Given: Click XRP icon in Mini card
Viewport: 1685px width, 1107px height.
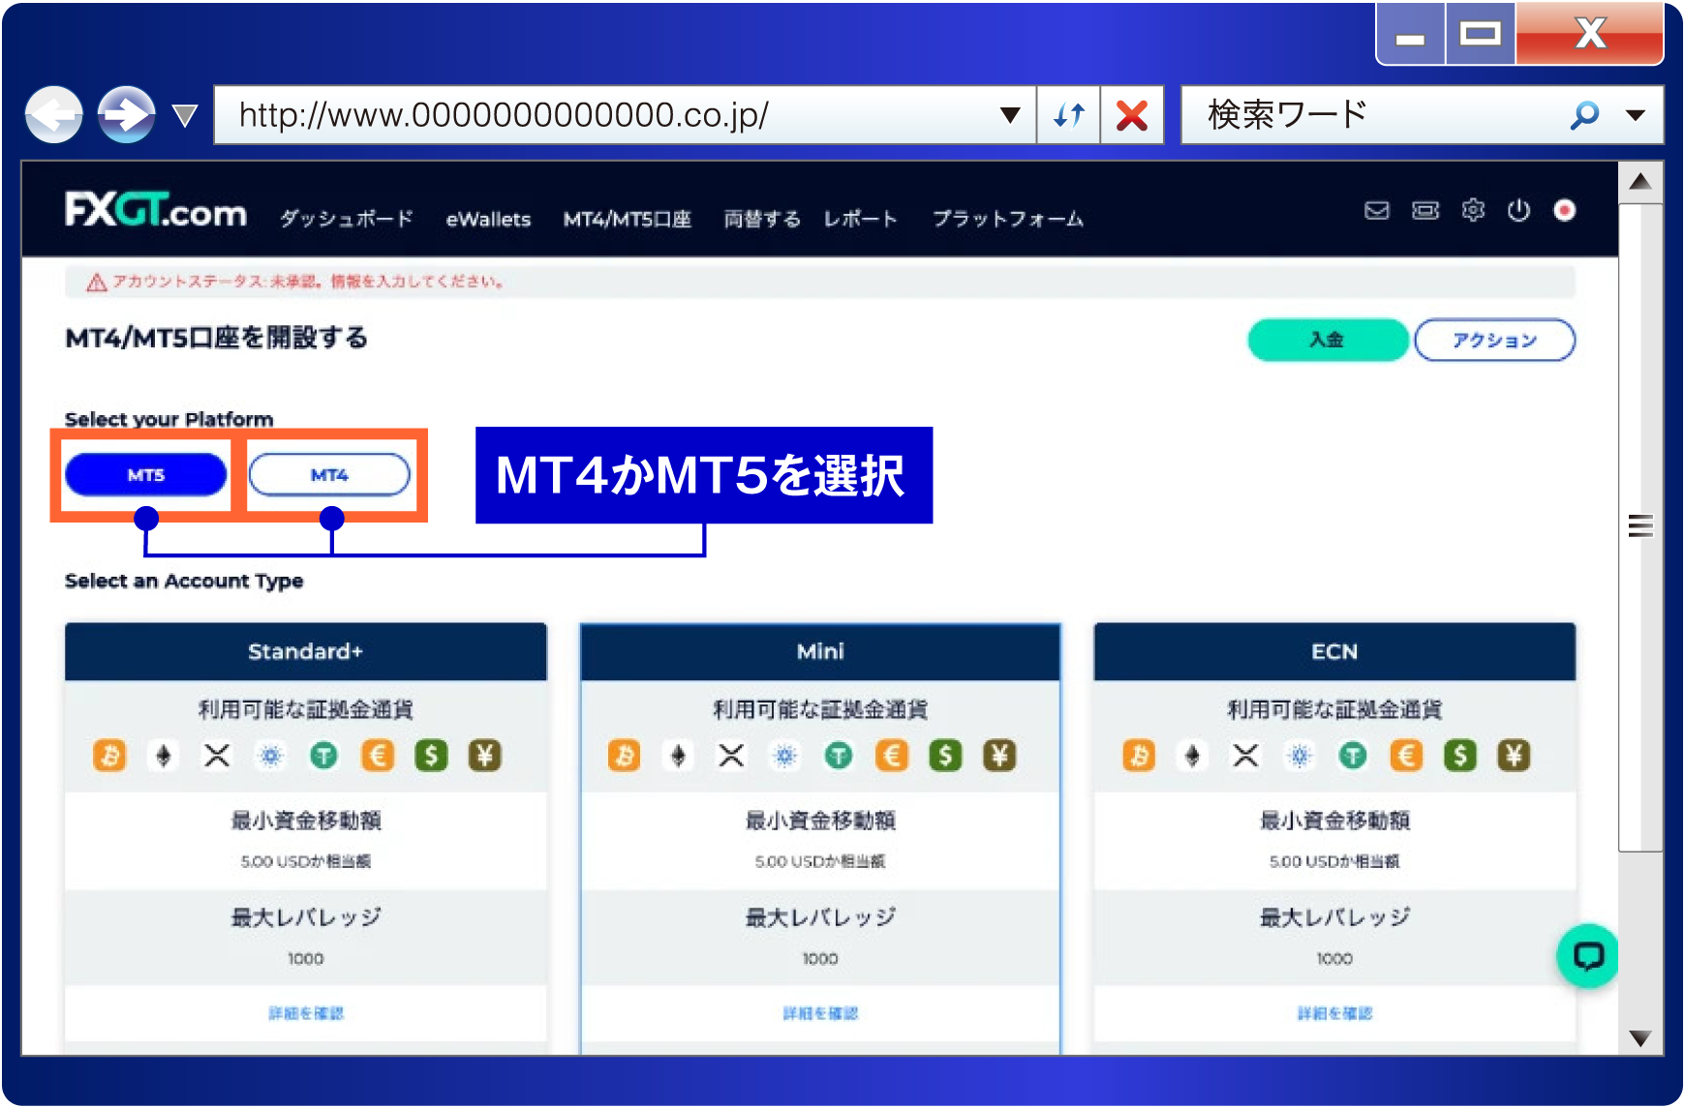Looking at the screenshot, I should pos(732,756).
